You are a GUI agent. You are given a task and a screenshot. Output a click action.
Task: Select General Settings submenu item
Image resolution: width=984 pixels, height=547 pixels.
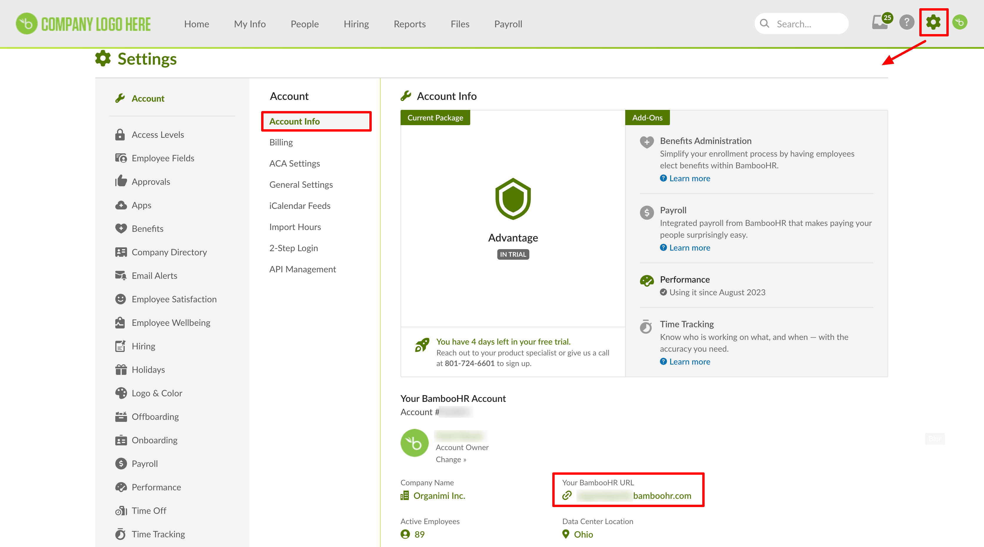(x=301, y=184)
